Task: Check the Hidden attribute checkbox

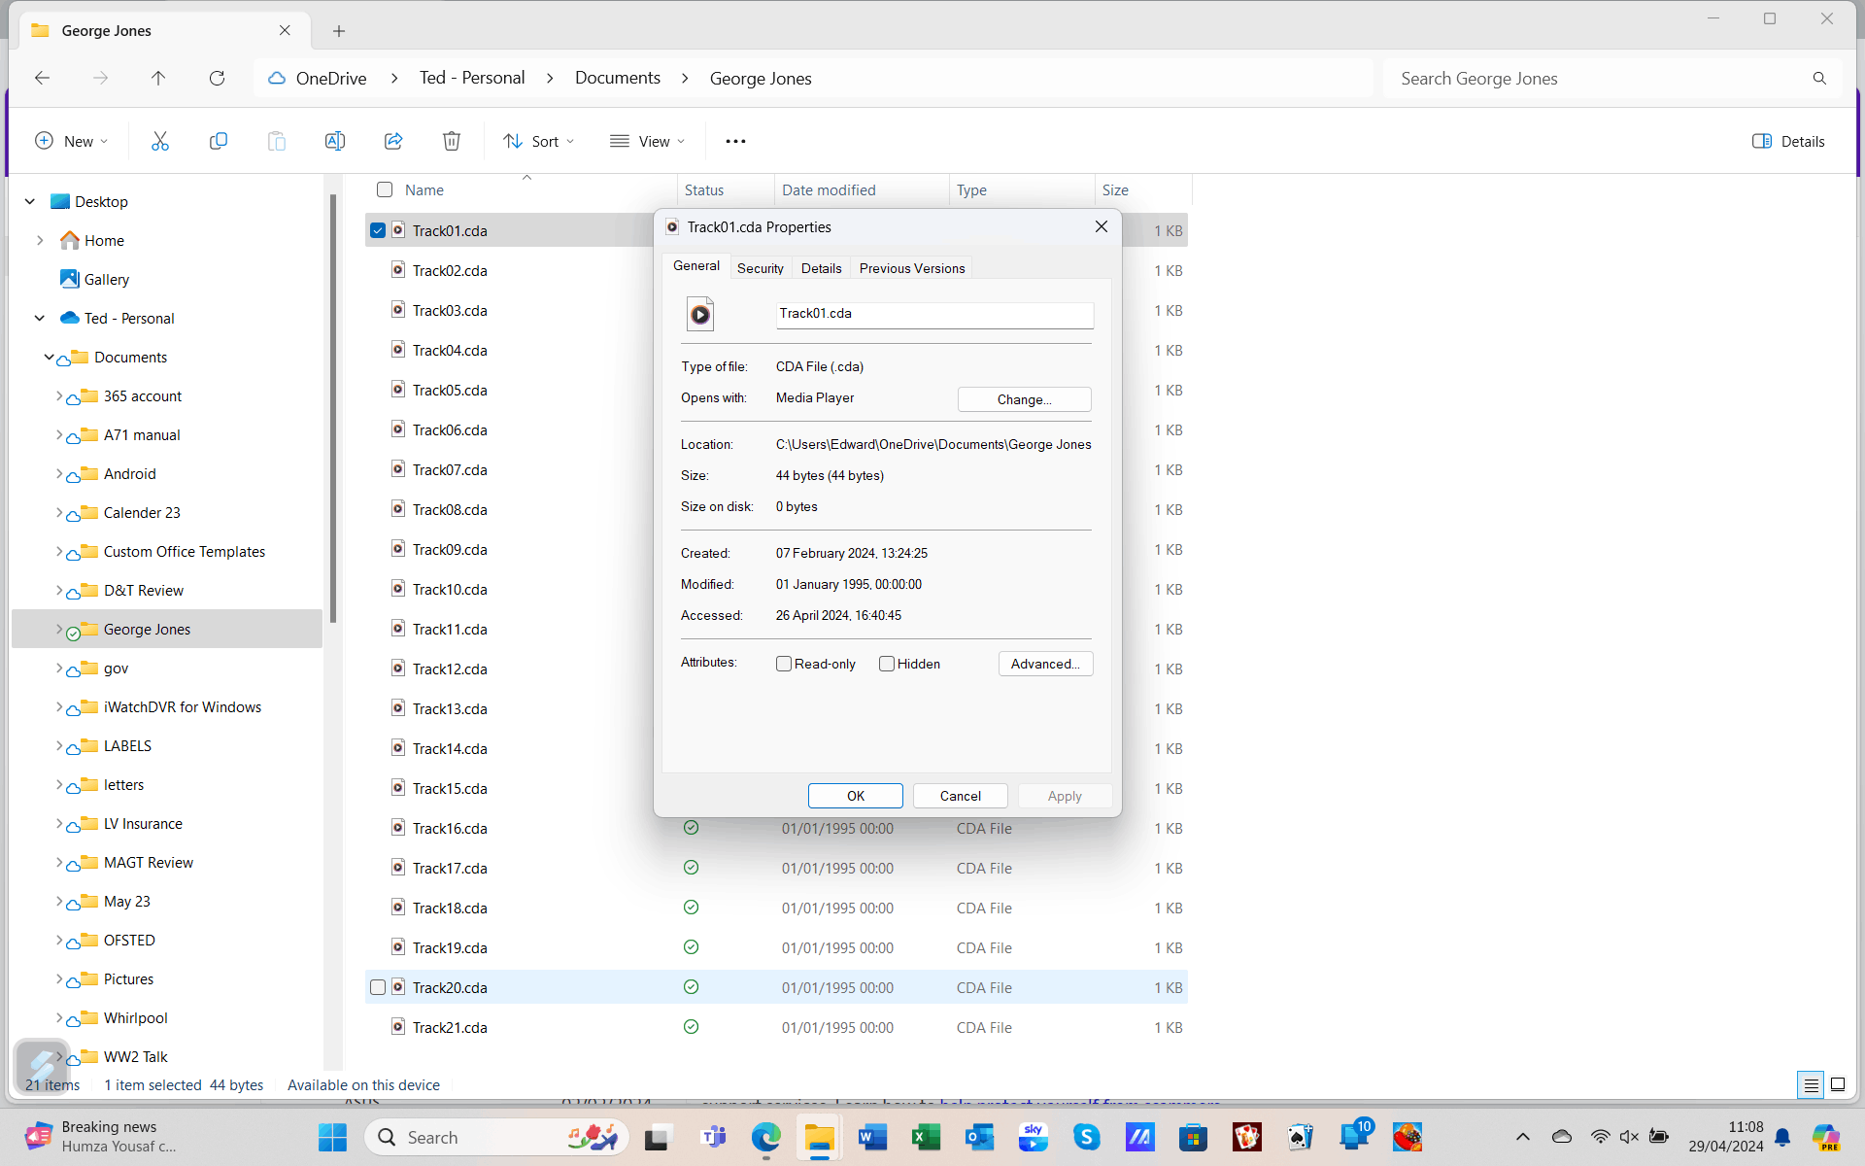Action: [887, 664]
